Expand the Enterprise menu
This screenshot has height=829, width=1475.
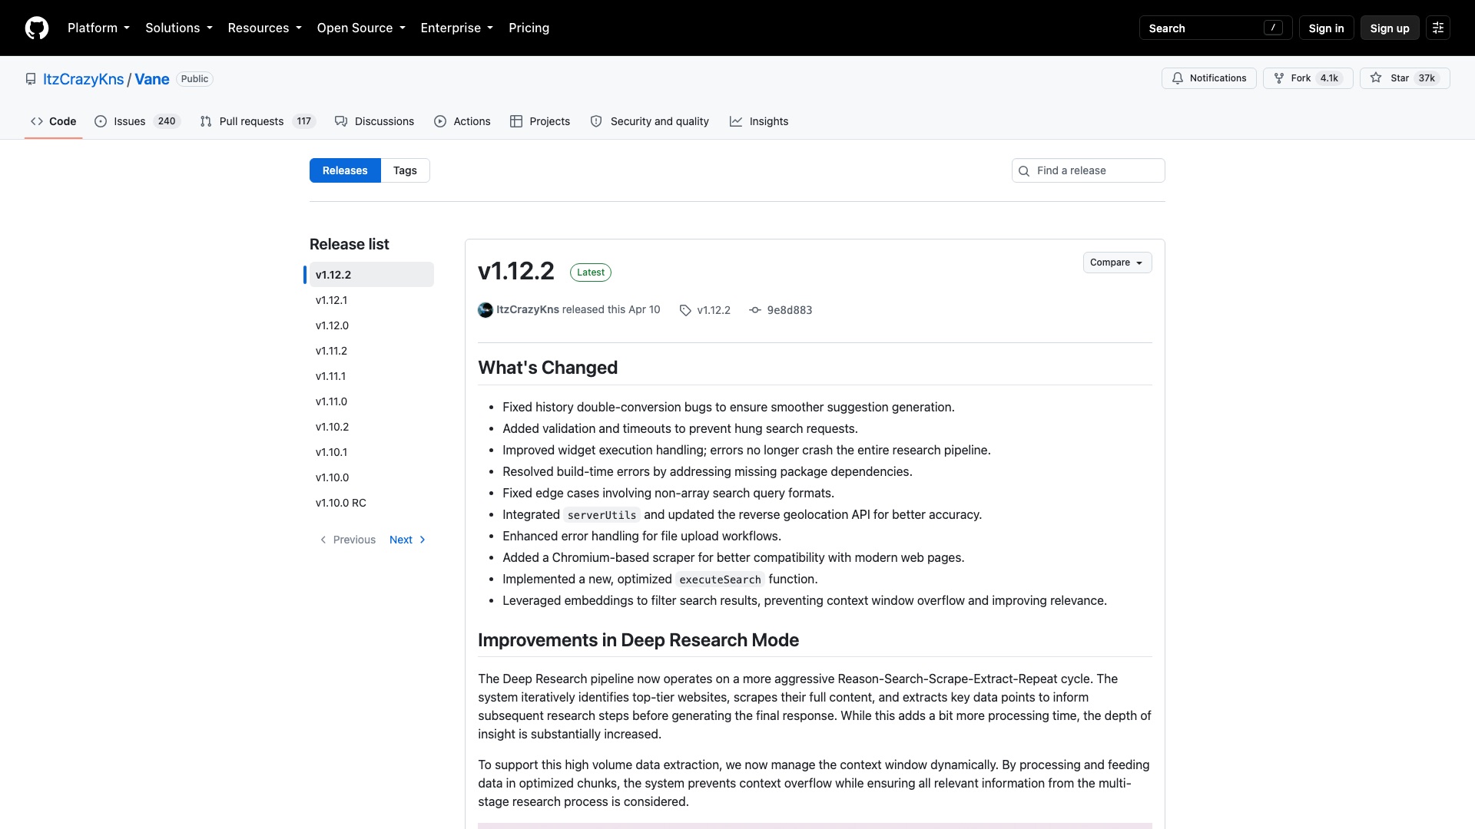(457, 28)
